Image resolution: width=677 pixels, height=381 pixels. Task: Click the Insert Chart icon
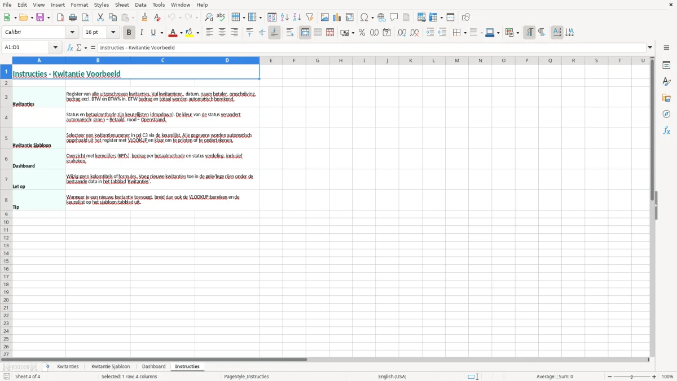337,17
